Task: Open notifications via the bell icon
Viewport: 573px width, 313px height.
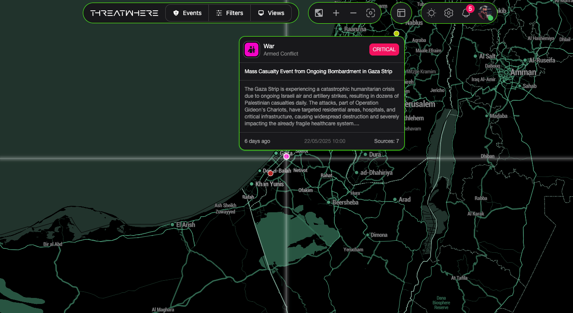Action: (x=466, y=13)
